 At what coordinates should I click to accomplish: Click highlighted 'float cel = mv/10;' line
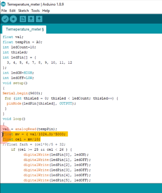point(21,139)
